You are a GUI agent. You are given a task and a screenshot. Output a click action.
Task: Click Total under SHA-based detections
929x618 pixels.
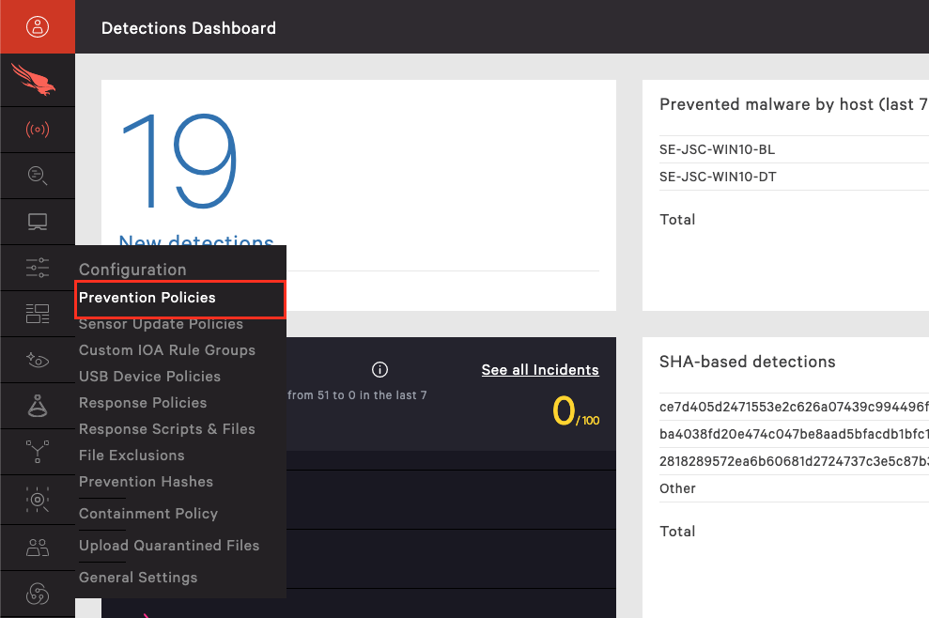[678, 531]
